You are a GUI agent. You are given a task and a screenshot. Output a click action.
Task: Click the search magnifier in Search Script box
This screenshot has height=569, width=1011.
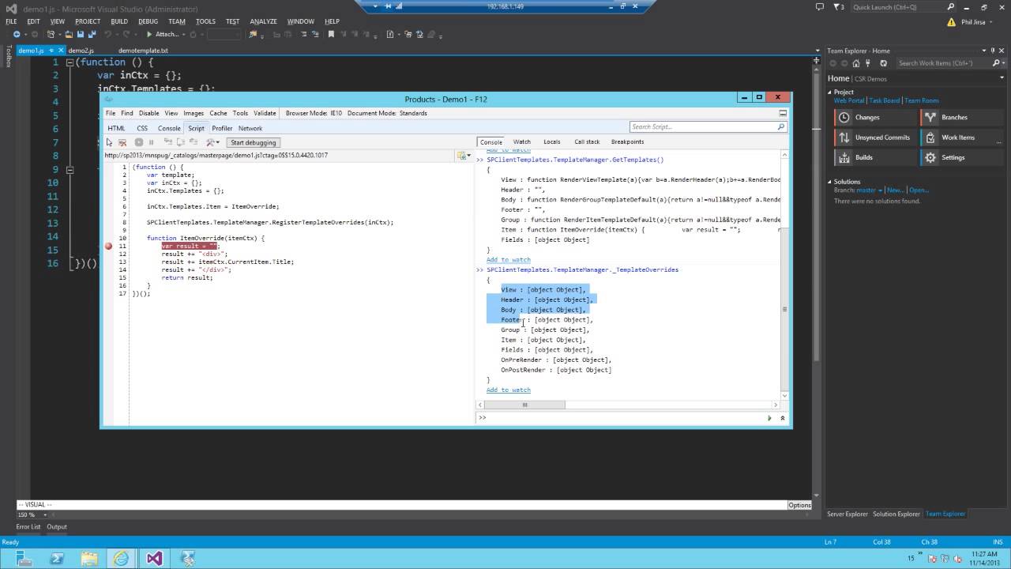tap(781, 126)
